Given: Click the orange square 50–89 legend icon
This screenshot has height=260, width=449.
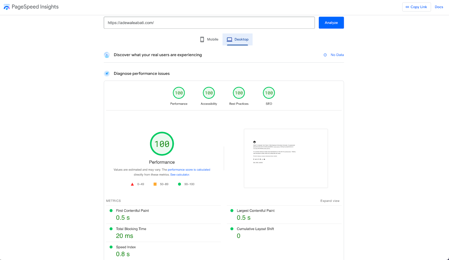Looking at the screenshot, I should tap(155, 184).
